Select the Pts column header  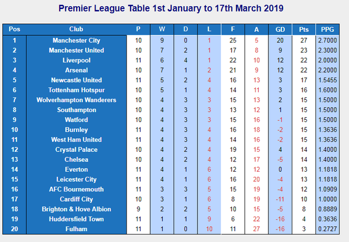point(303,29)
